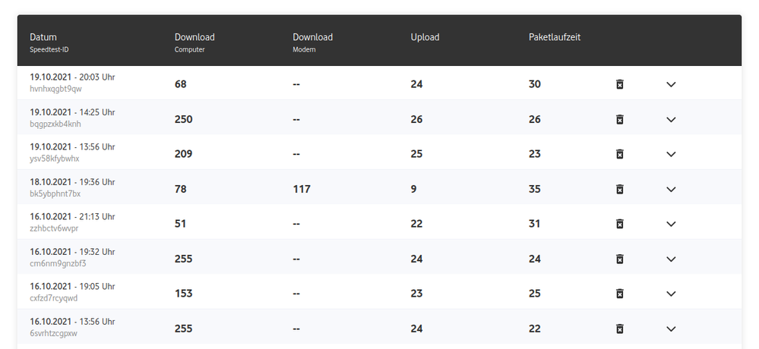Click the Download Computer column header

(x=194, y=37)
